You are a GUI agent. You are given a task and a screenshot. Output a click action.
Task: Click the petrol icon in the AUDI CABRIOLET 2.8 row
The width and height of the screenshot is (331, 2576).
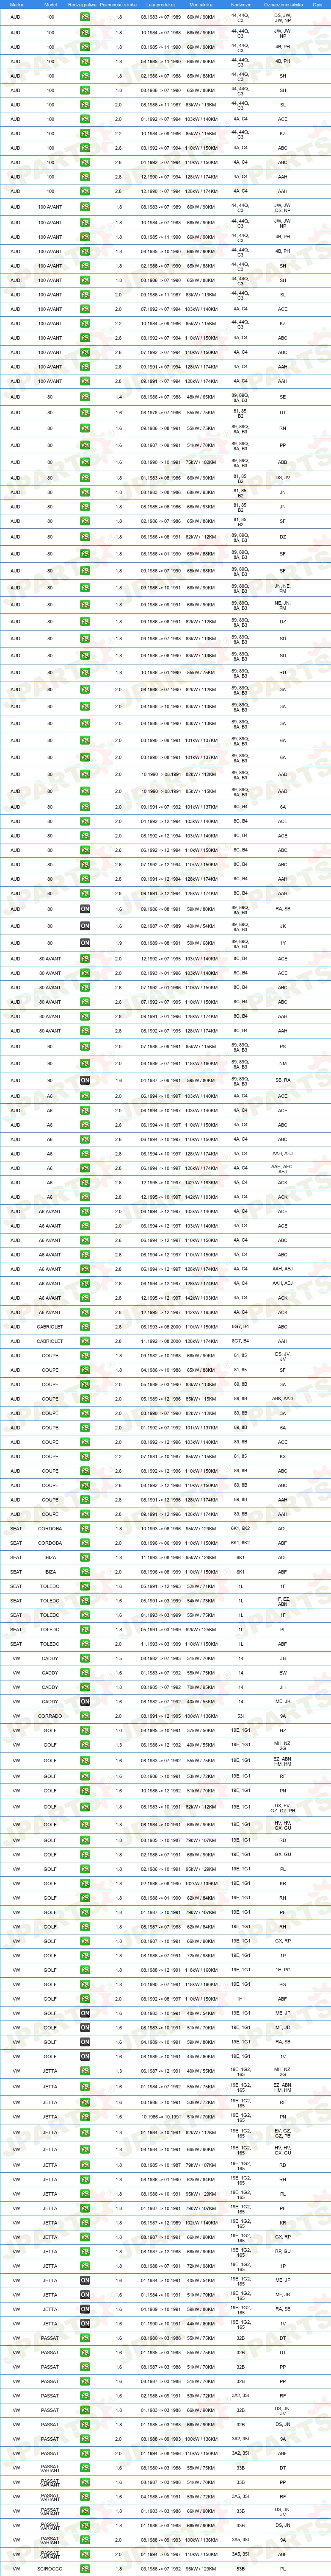click(x=85, y=1341)
